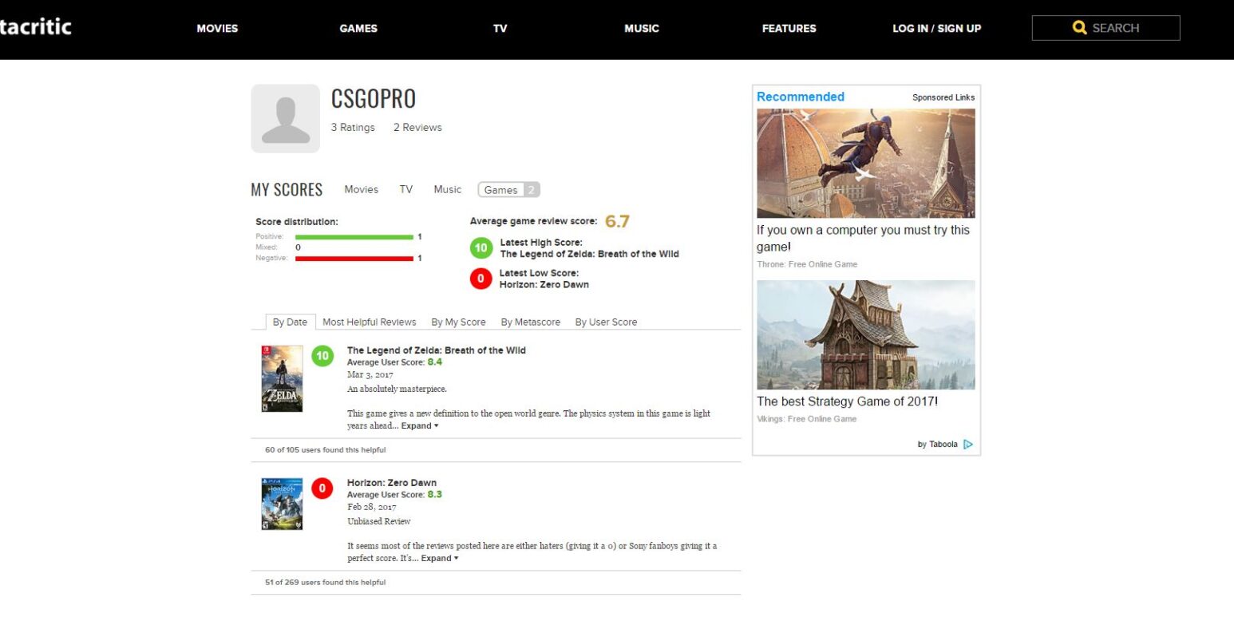Image resolution: width=1234 pixels, height=617 pixels.
Task: Open 'The best Strategy Game of 2017!' ad
Action: coord(848,401)
